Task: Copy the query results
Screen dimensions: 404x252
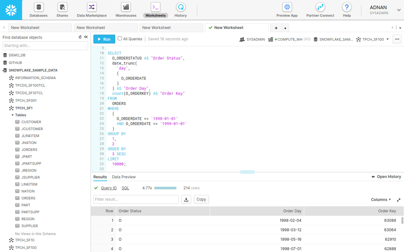Action: point(201,199)
